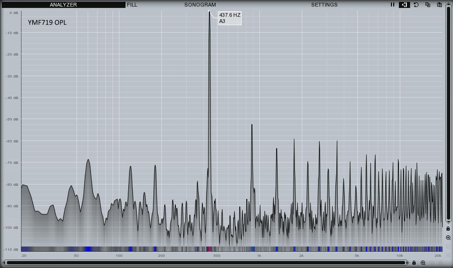Screen dimensions: 453x268
Task: Click the -110 dB axis label
Action: 11,249
